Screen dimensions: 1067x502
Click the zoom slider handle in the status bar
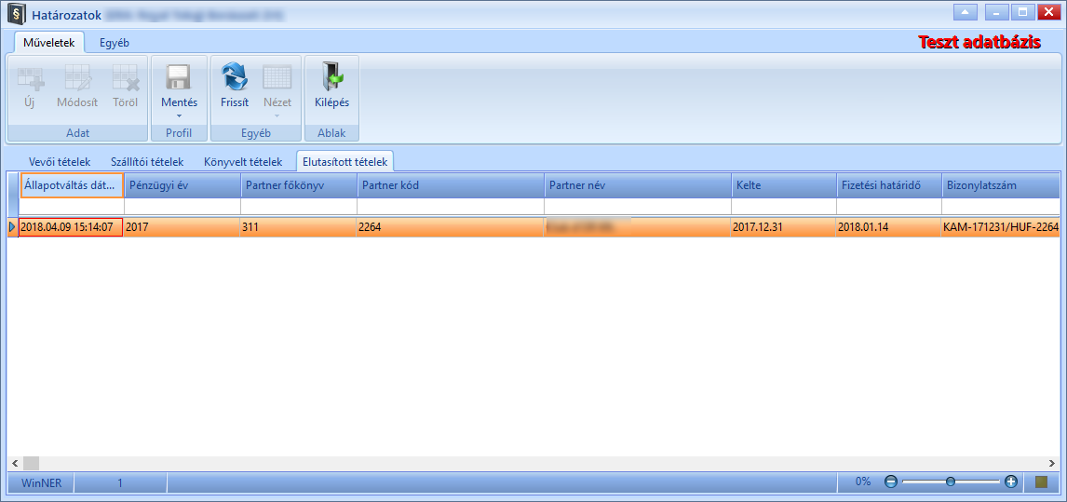pyautogui.click(x=951, y=482)
